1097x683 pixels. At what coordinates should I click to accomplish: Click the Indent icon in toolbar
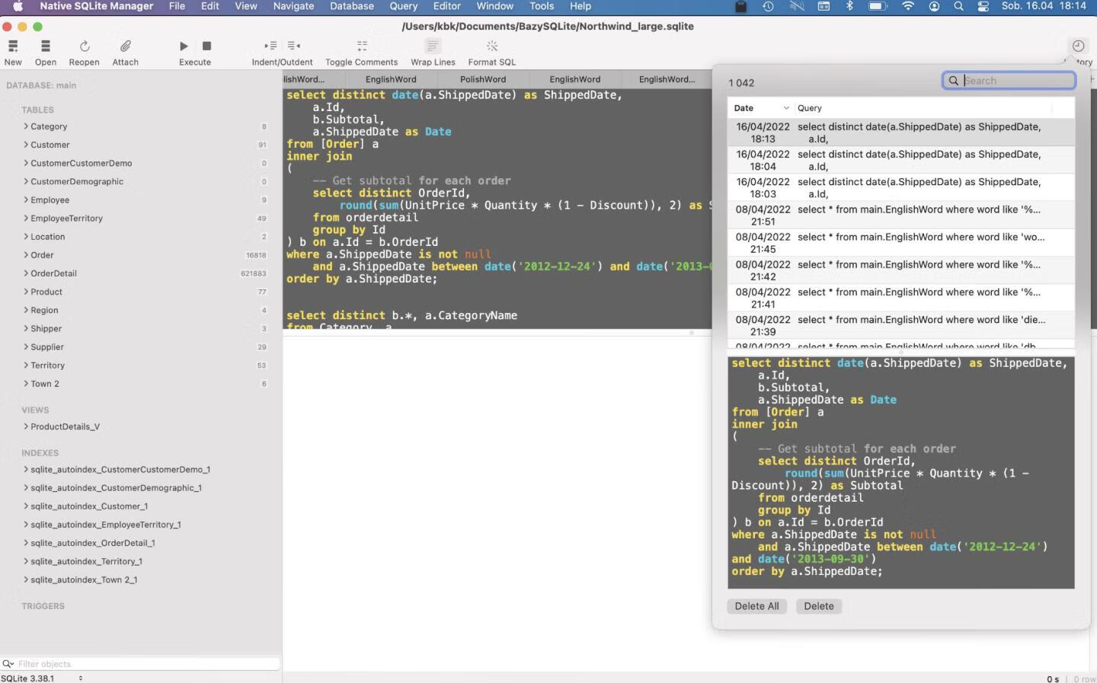270,46
